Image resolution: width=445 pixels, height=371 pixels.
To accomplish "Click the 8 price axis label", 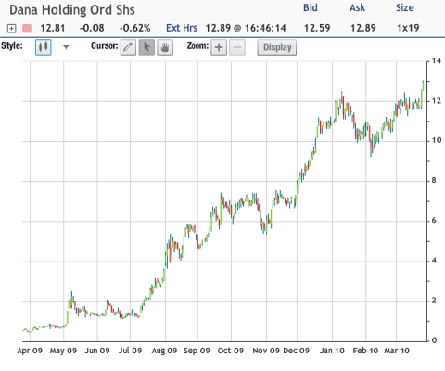I will (x=434, y=181).
